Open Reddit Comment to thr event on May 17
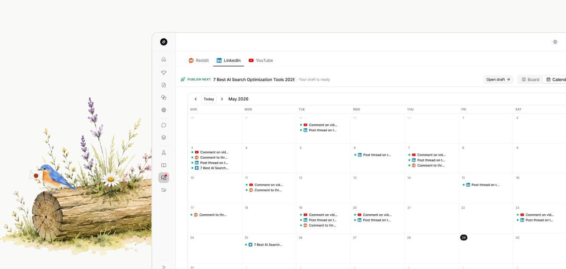The image size is (566, 269). click(x=209, y=215)
